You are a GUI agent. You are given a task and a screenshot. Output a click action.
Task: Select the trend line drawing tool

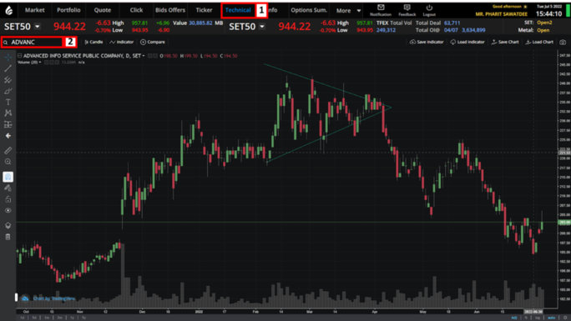click(x=8, y=68)
